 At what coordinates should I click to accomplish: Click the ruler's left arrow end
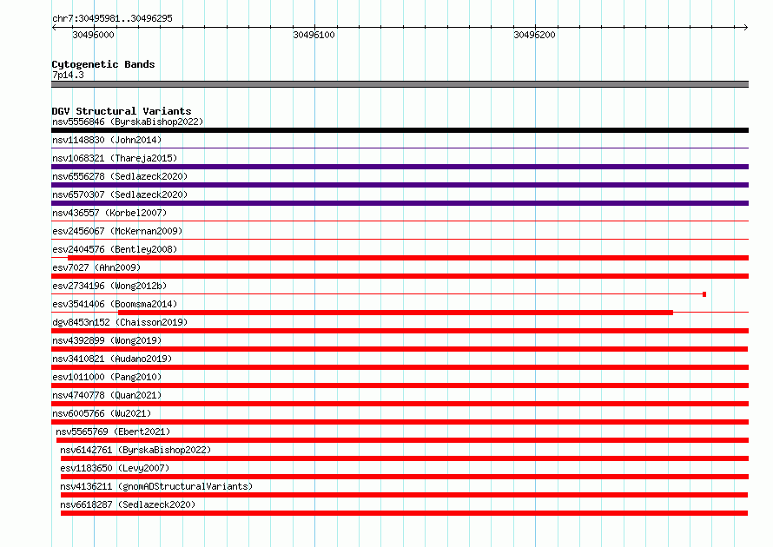tap(54, 27)
